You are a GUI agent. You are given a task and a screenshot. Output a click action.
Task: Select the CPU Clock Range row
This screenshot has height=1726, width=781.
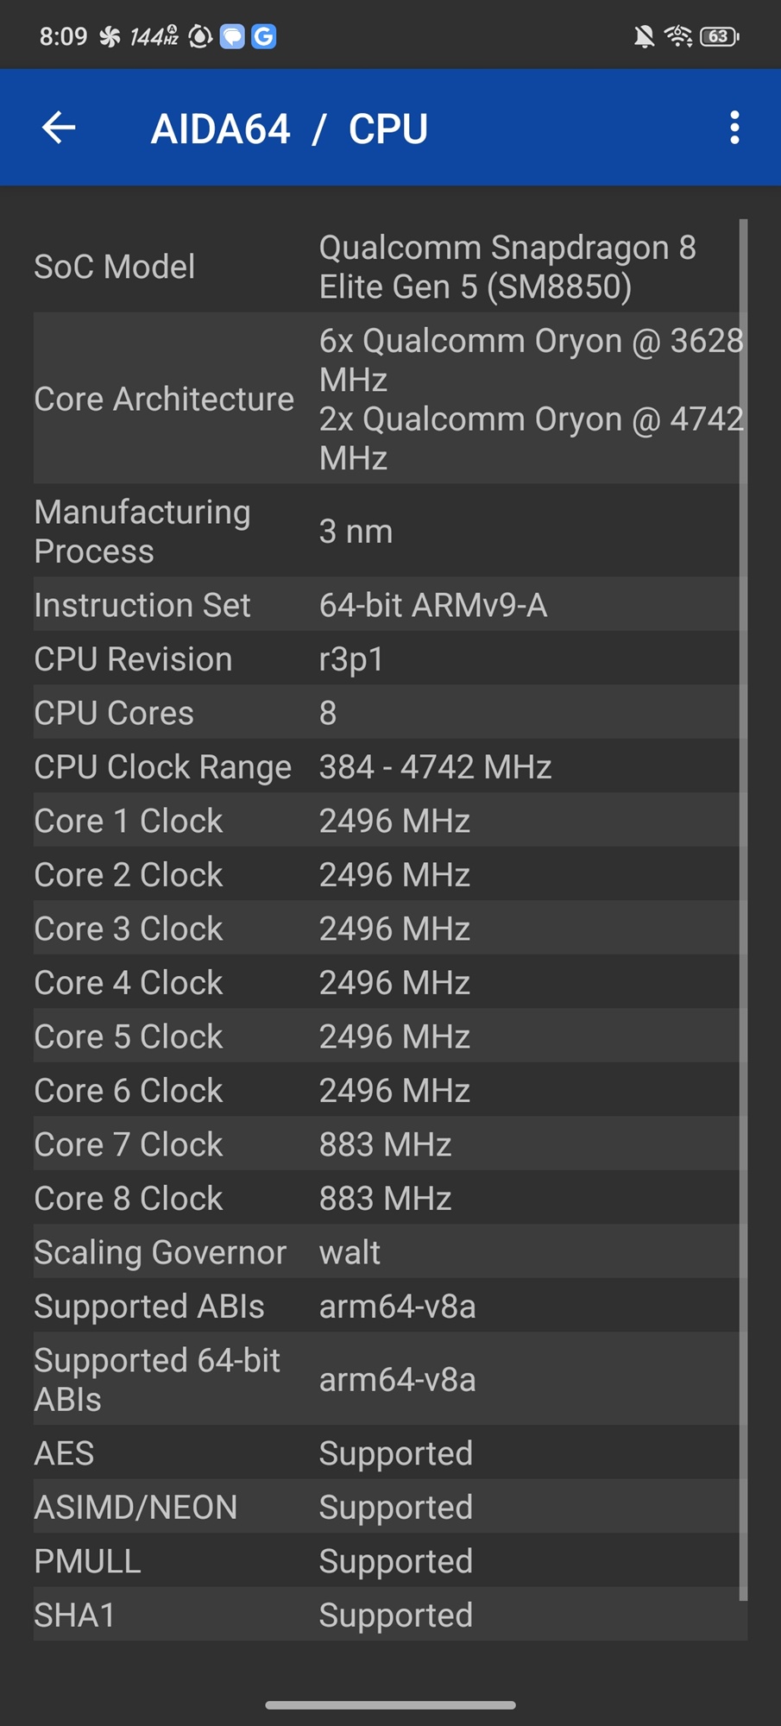click(x=390, y=766)
